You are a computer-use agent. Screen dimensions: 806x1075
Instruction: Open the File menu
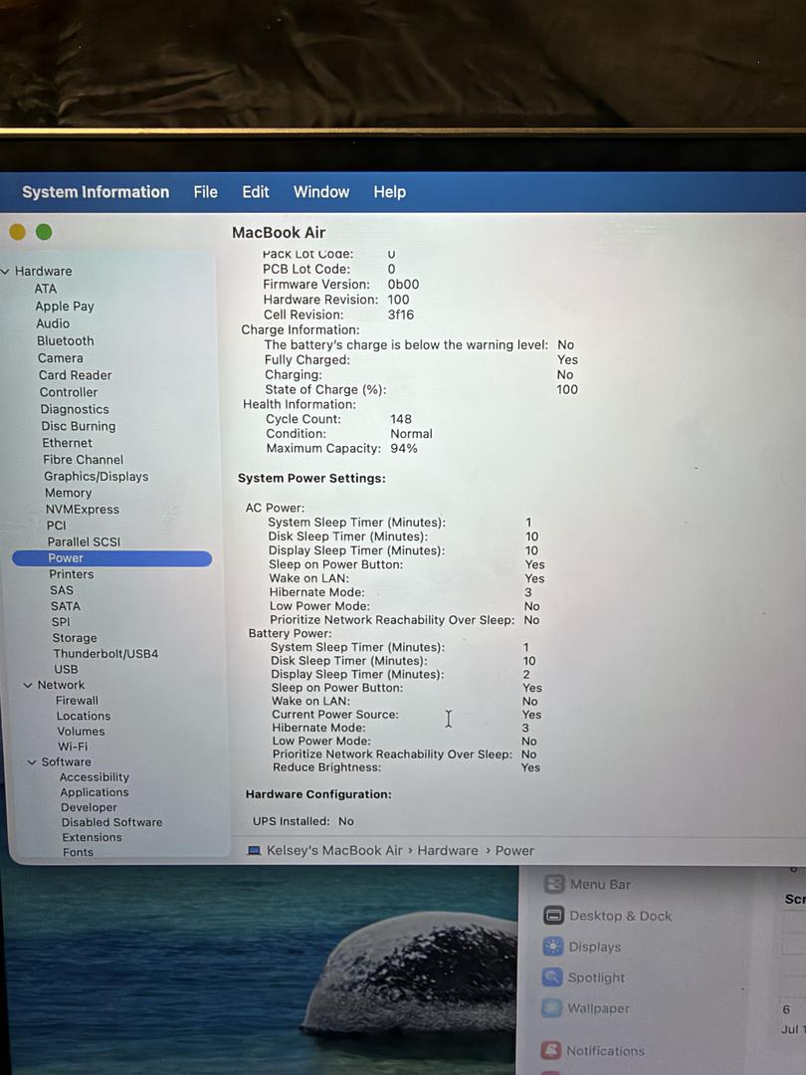(x=206, y=192)
